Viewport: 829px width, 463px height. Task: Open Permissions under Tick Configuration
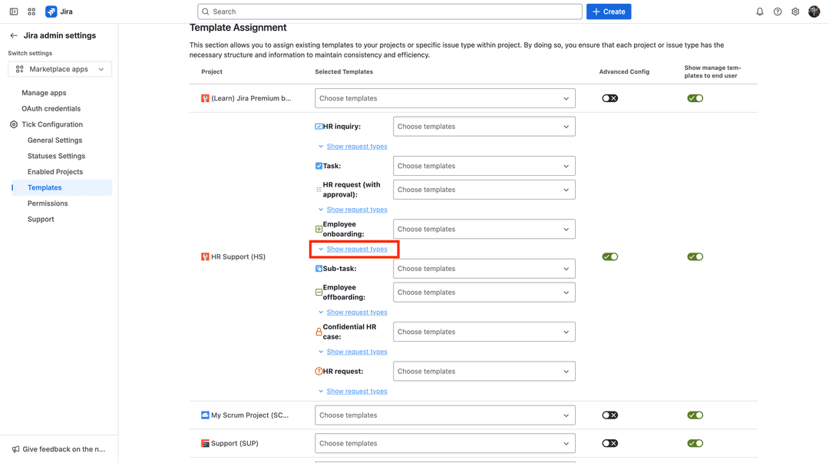pyautogui.click(x=47, y=203)
